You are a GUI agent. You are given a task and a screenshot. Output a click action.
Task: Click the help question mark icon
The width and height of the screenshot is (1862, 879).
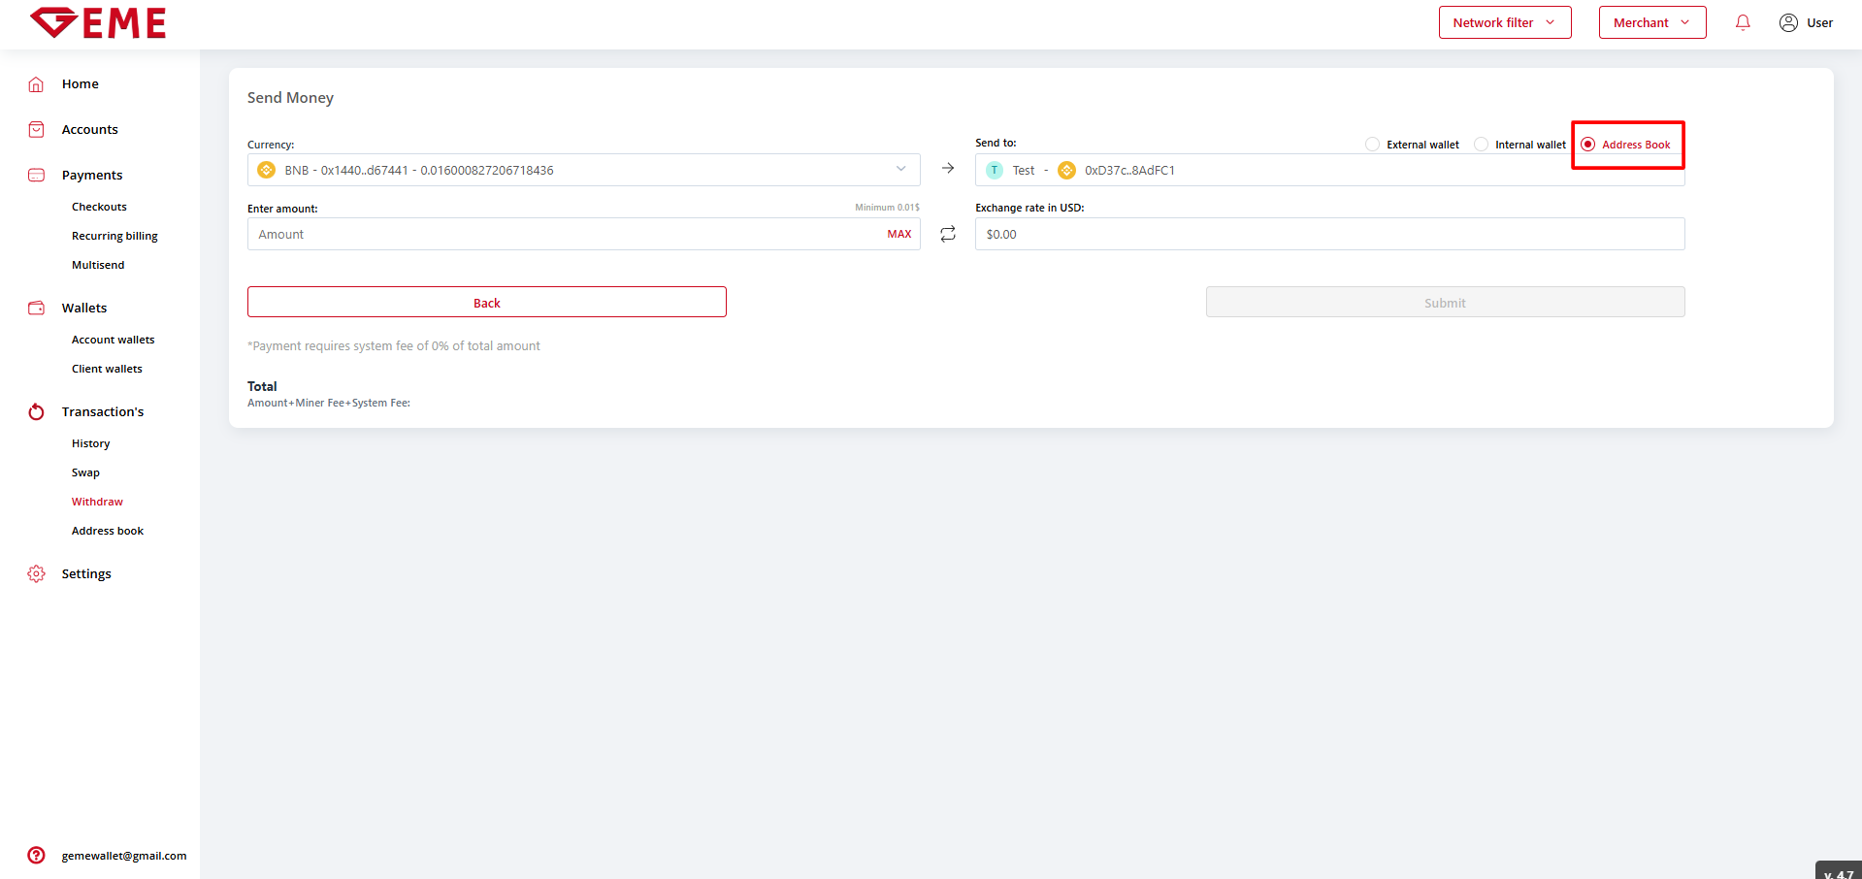pyautogui.click(x=36, y=855)
